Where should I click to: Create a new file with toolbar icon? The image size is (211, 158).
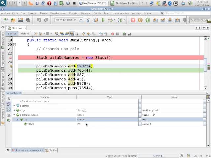[x=6, y=20]
